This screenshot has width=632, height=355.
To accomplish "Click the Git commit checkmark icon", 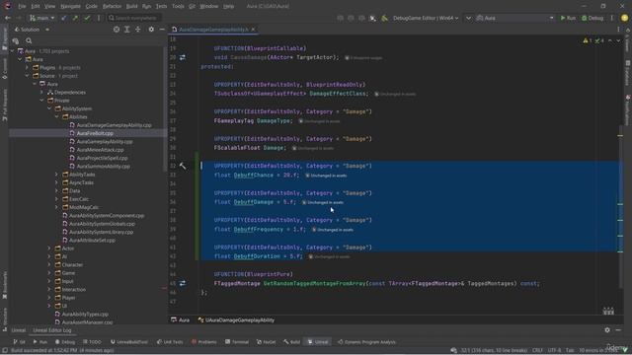I will [x=87, y=18].
